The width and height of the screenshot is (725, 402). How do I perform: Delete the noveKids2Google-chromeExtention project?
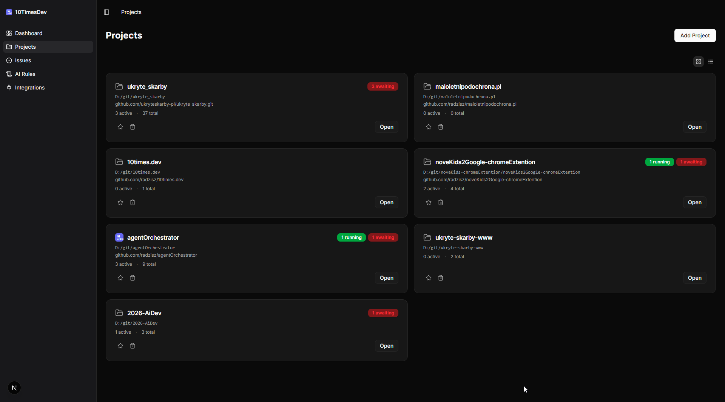tap(441, 202)
